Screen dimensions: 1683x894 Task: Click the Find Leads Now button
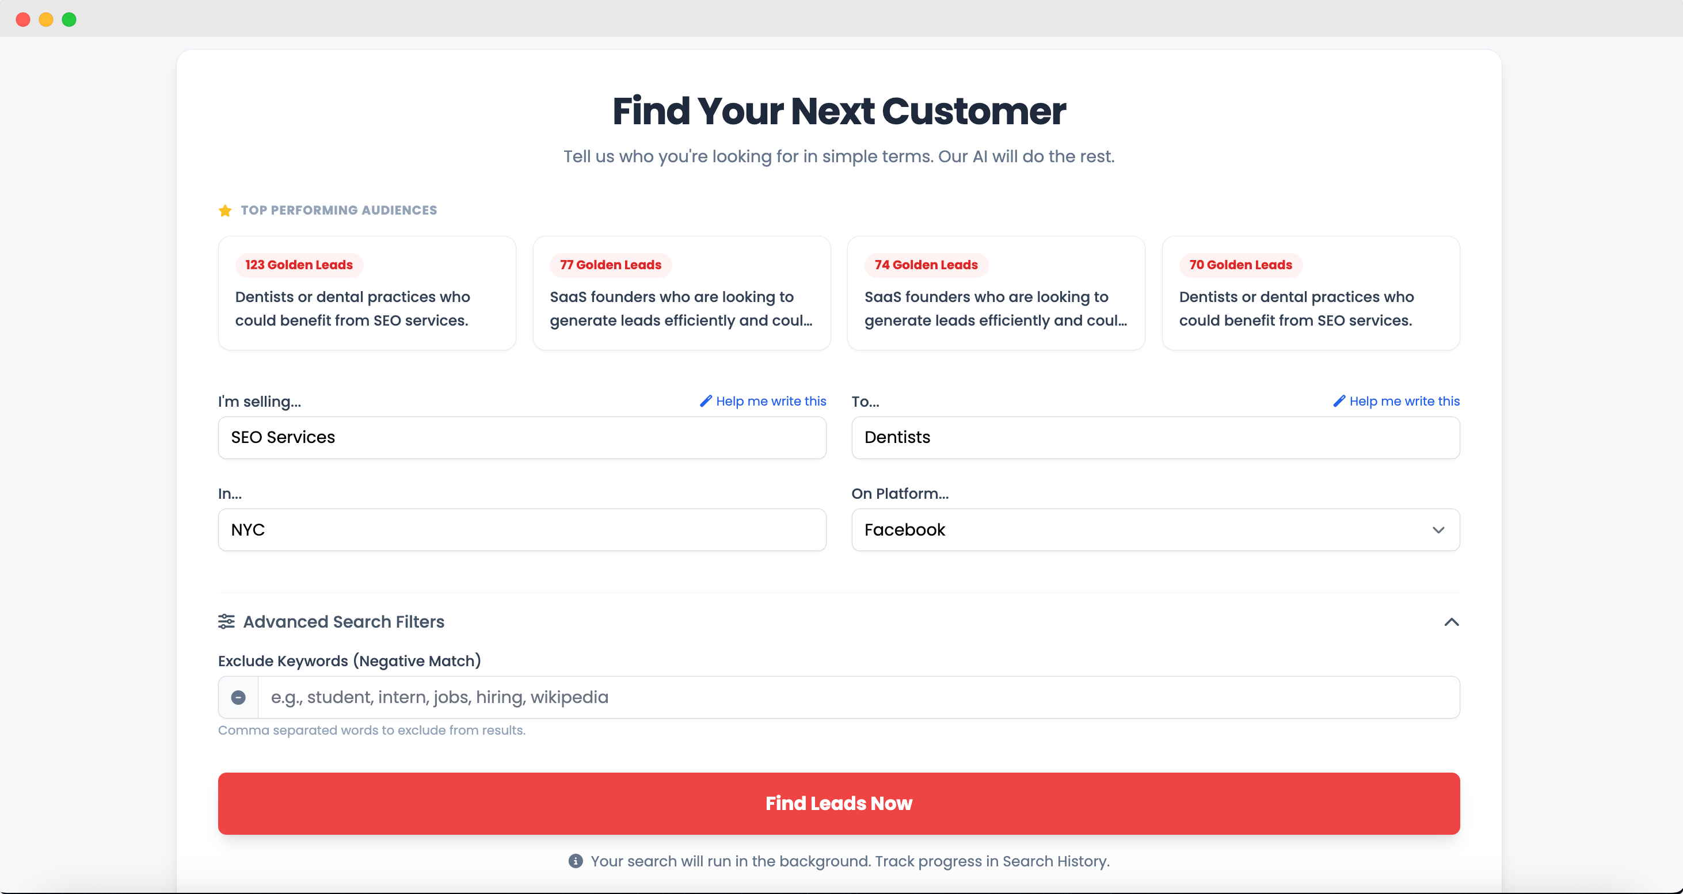[839, 803]
